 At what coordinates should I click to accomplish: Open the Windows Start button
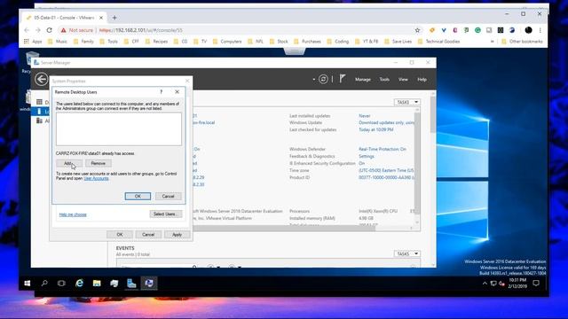tap(28, 284)
